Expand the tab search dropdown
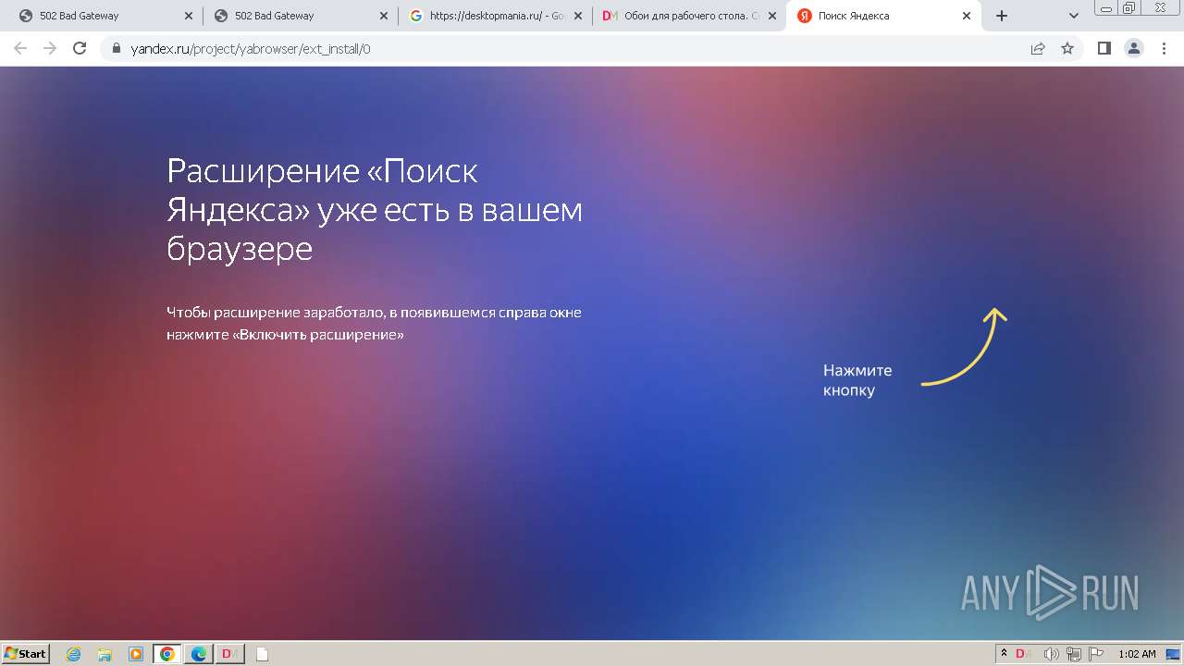The image size is (1184, 666). pos(1074,16)
